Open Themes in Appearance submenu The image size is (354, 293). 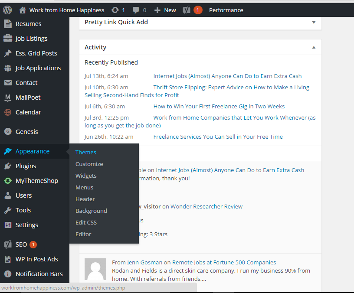coord(86,152)
